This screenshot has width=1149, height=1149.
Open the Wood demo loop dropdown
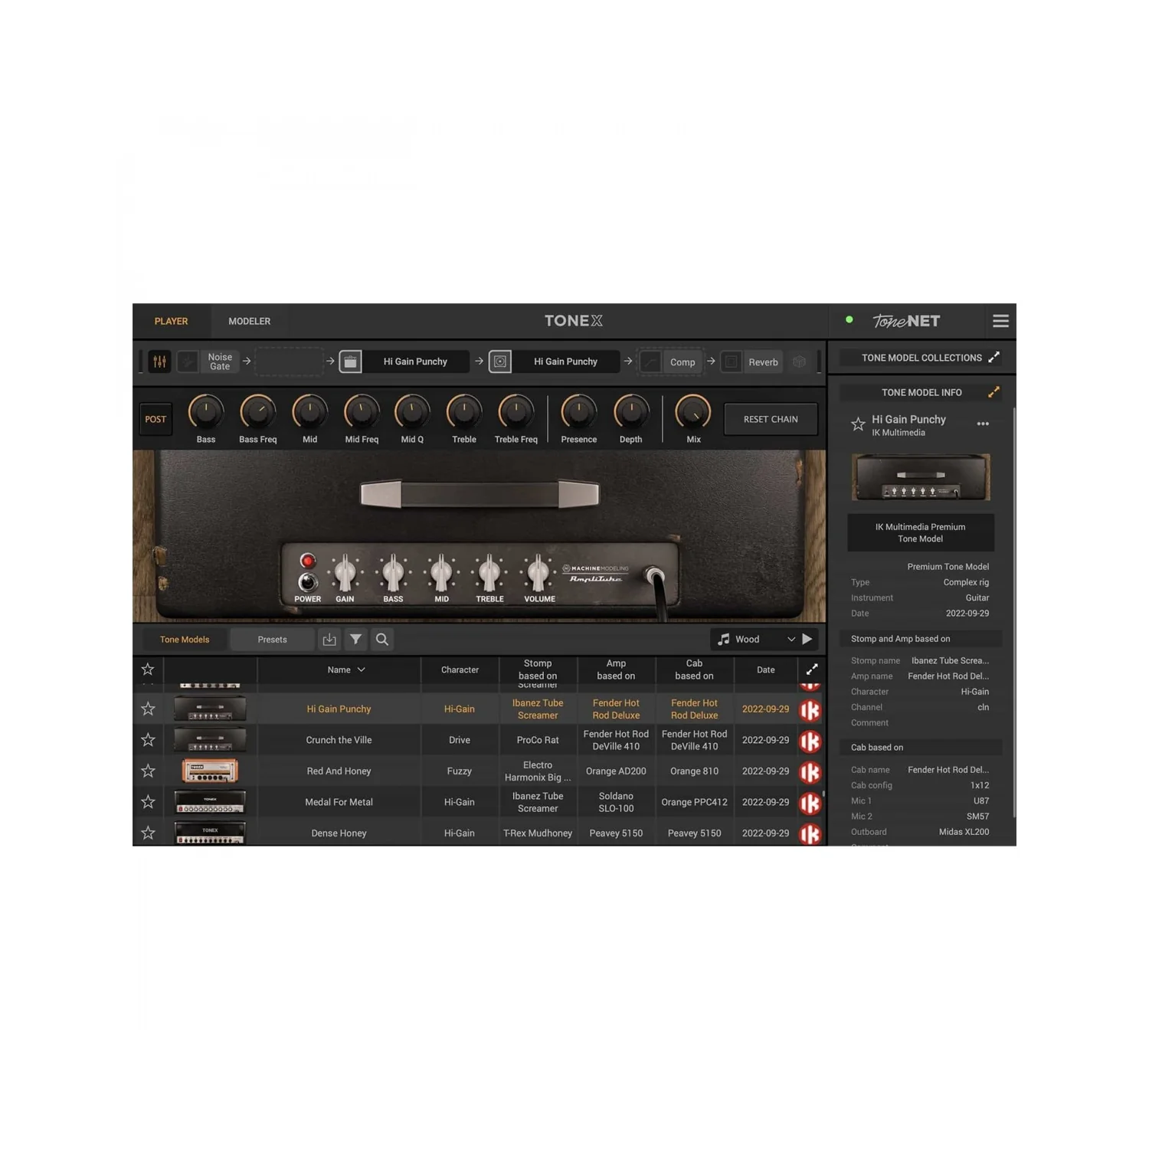pyautogui.click(x=791, y=639)
